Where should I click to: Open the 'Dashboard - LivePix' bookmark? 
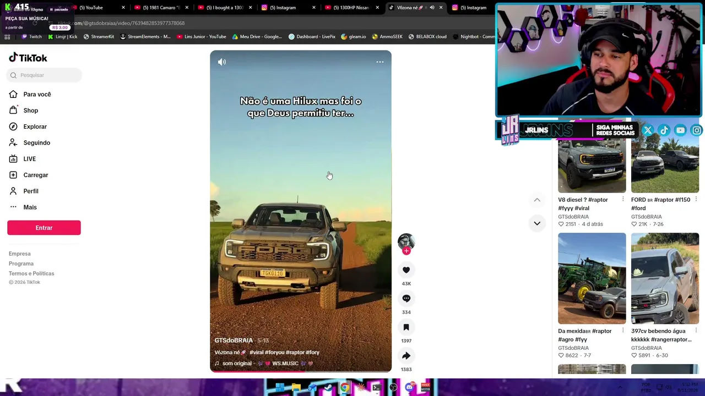coord(312,37)
